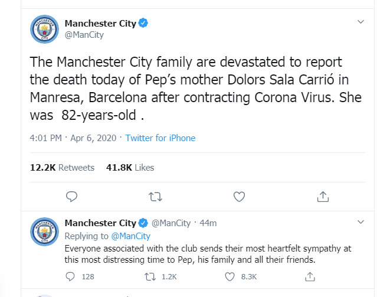Open the @ManCity mention in Replying to

(131, 236)
